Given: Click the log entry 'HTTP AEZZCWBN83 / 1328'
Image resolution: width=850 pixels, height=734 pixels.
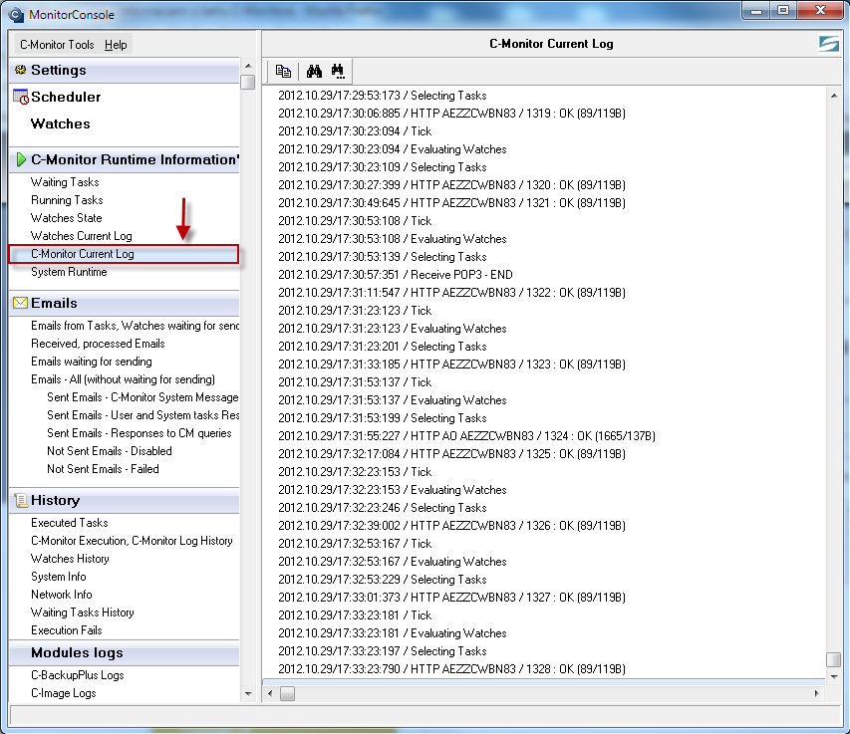Looking at the screenshot, I should 451,669.
